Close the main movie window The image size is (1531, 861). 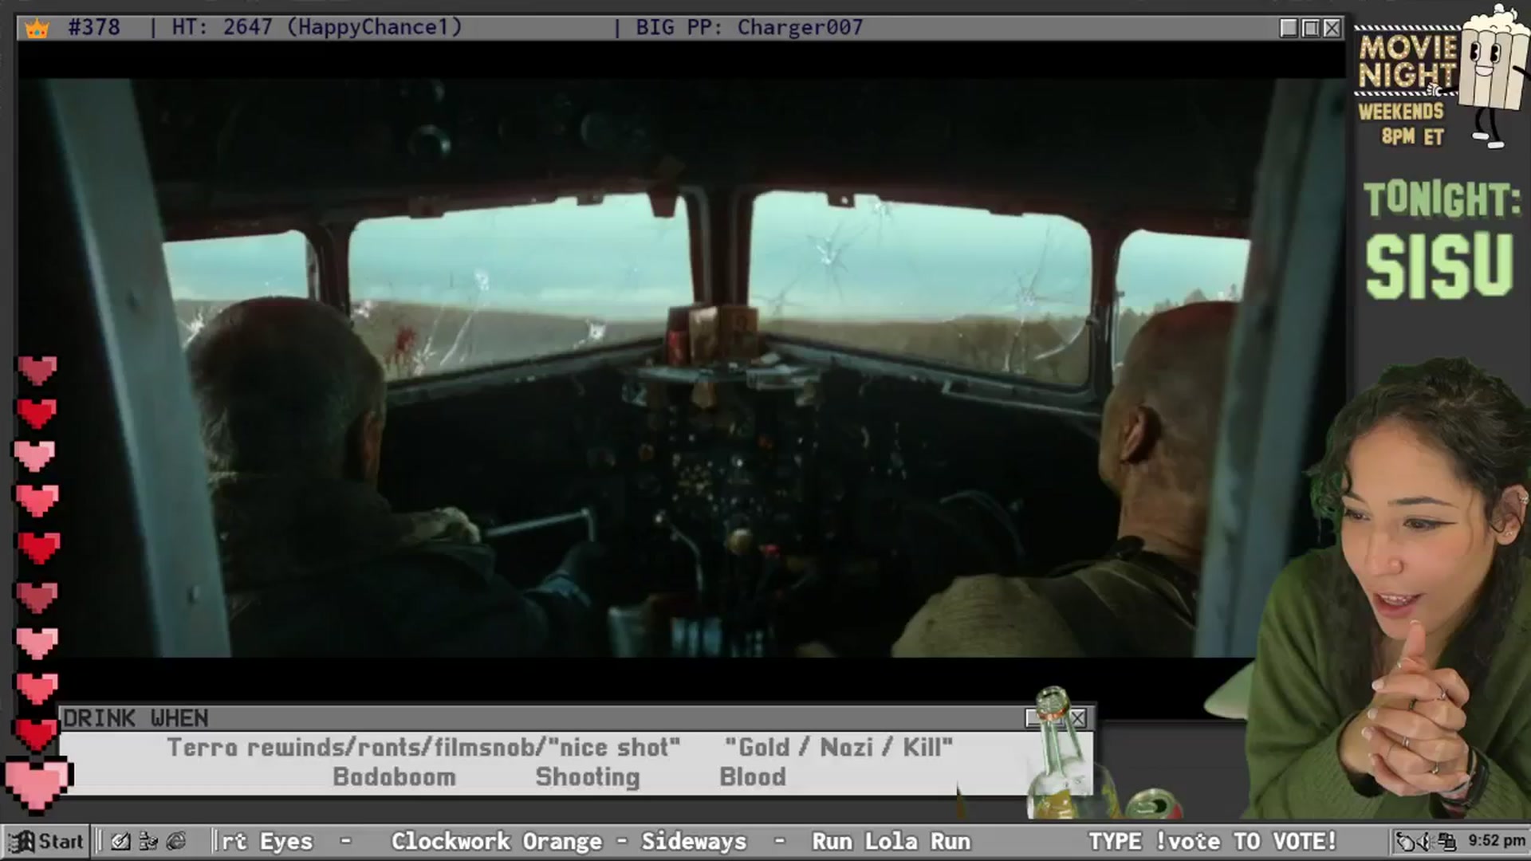(1332, 28)
